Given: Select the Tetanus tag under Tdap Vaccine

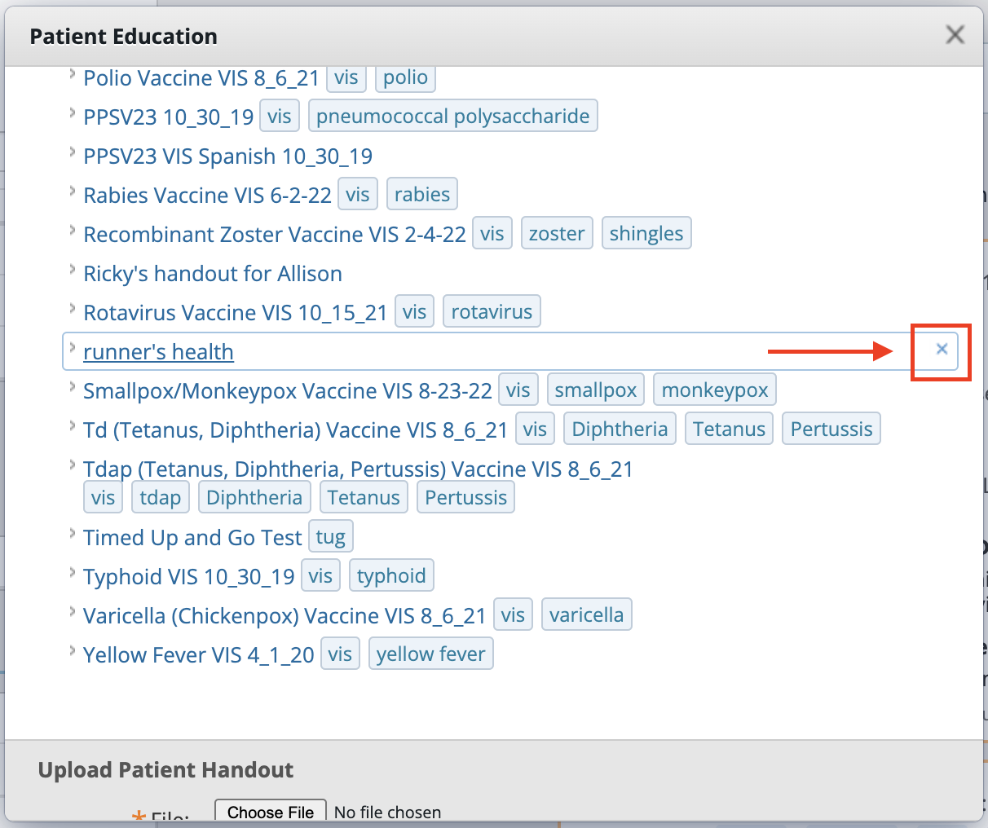Looking at the screenshot, I should coord(364,497).
